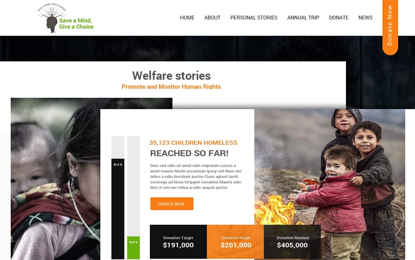Click the orange DONATE NOW button
Image resolution: width=415 pixels, height=260 pixels.
(172, 204)
